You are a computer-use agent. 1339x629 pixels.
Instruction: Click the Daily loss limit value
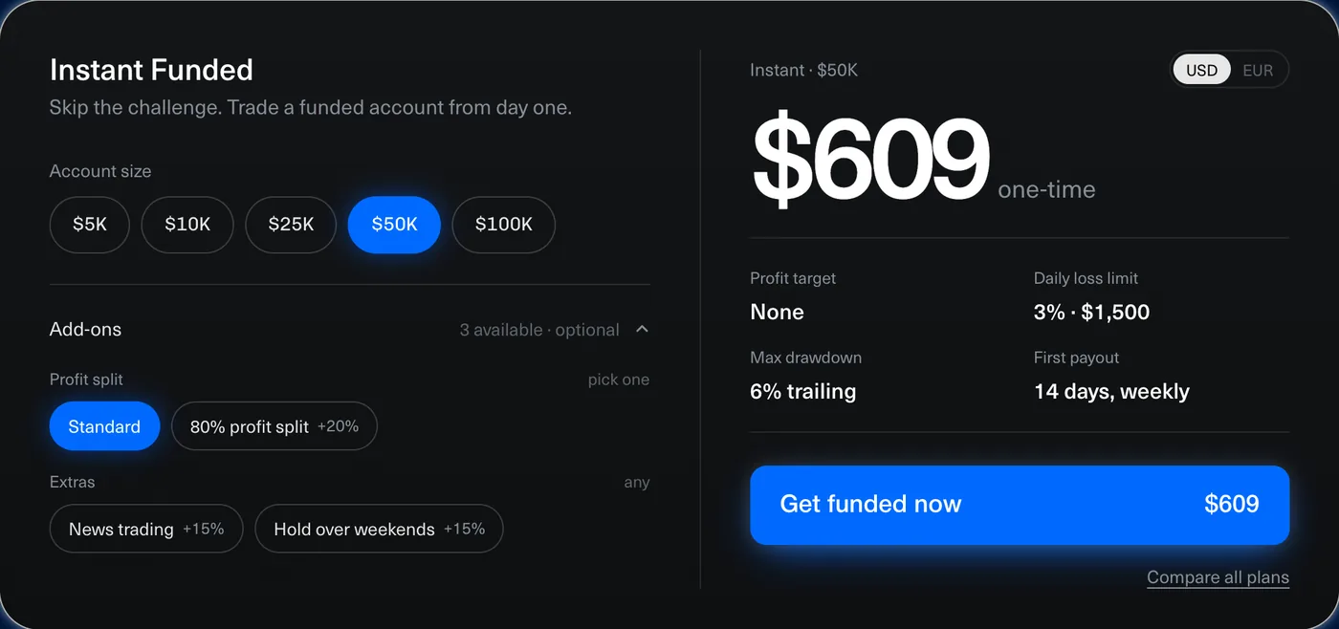1091,313
